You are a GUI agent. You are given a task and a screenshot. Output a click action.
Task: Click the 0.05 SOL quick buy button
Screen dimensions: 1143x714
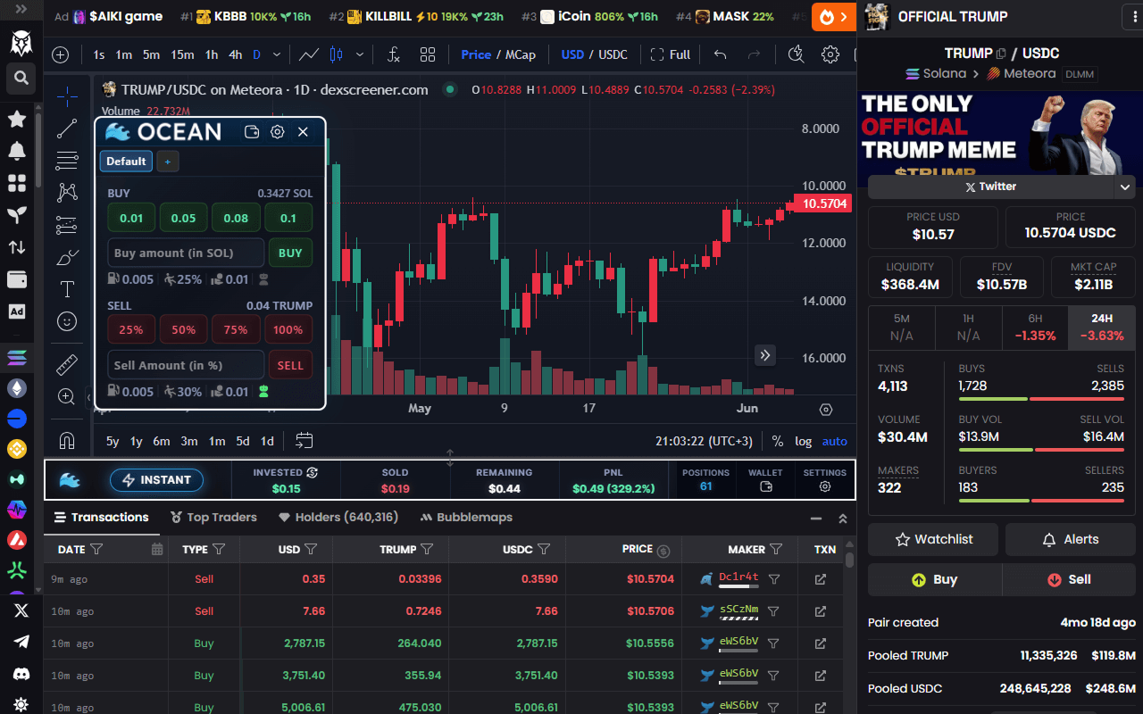[x=184, y=218]
